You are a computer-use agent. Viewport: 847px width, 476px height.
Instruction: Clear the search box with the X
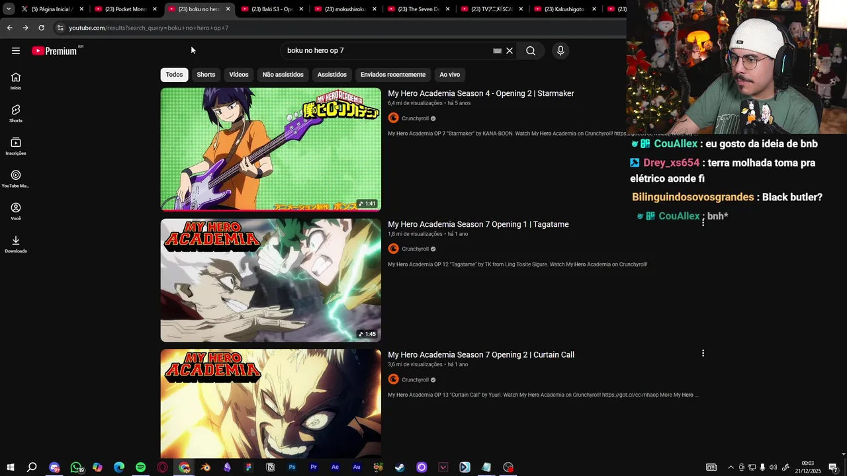[x=510, y=51]
